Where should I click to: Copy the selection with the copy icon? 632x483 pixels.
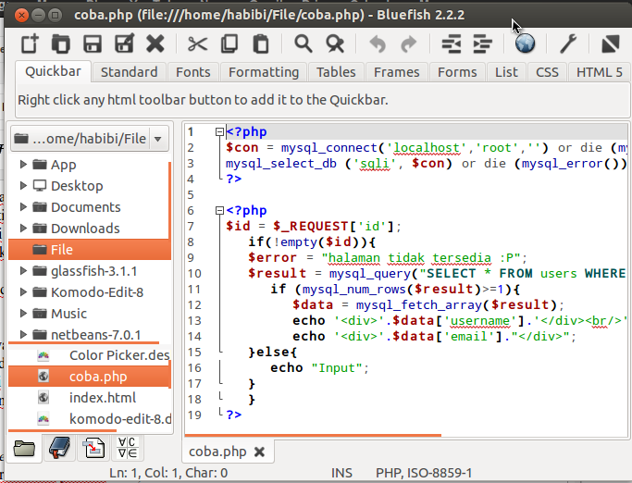pos(229,43)
